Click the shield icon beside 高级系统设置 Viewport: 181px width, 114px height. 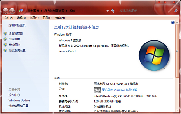click(x=5, y=50)
